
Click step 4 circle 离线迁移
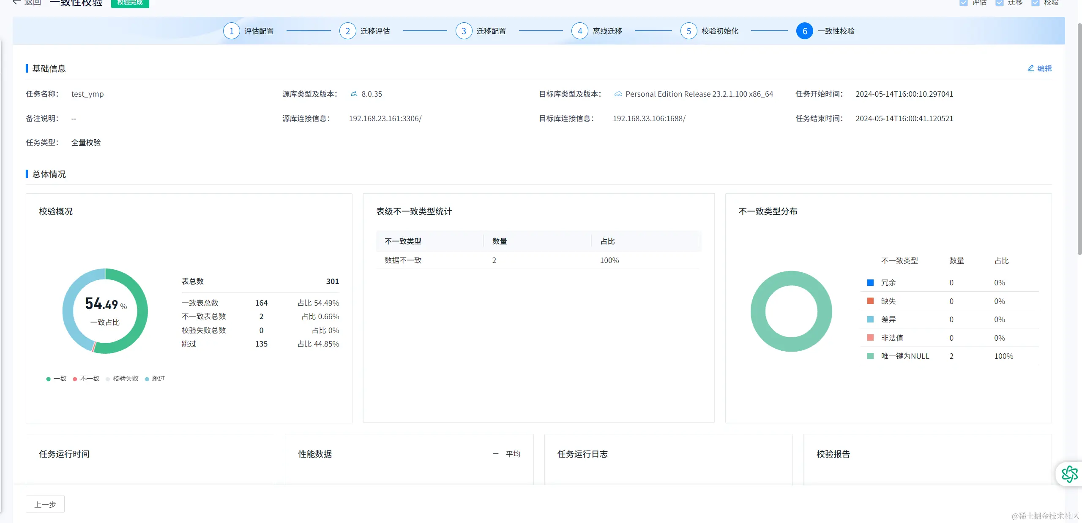coord(579,31)
